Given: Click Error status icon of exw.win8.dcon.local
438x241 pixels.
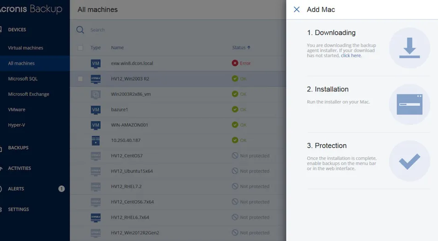Looking at the screenshot, I should pos(235,63).
